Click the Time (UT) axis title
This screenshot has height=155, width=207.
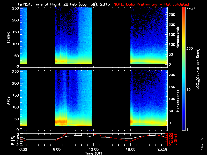[x=93, y=153]
